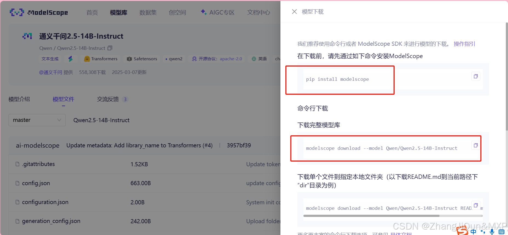Image resolution: width=508 pixels, height=235 pixels.
Task: Open the config.json file
Action: (36, 183)
